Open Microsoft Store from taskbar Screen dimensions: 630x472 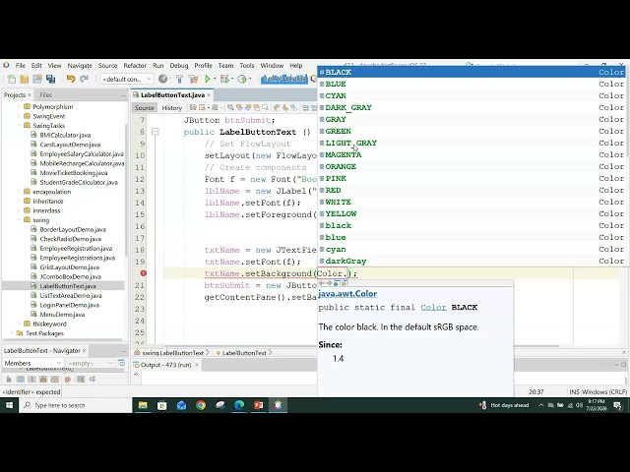tap(161, 405)
